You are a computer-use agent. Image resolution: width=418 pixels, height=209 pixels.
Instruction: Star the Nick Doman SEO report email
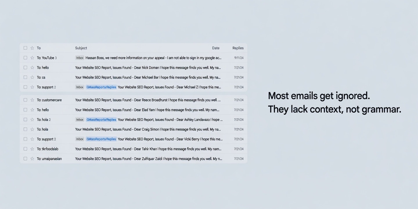32,68
